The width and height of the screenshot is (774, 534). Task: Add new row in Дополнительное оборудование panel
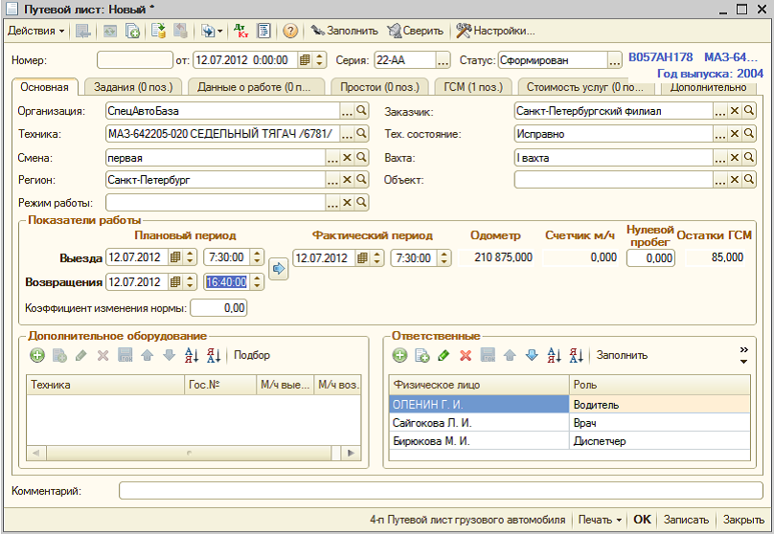point(37,355)
